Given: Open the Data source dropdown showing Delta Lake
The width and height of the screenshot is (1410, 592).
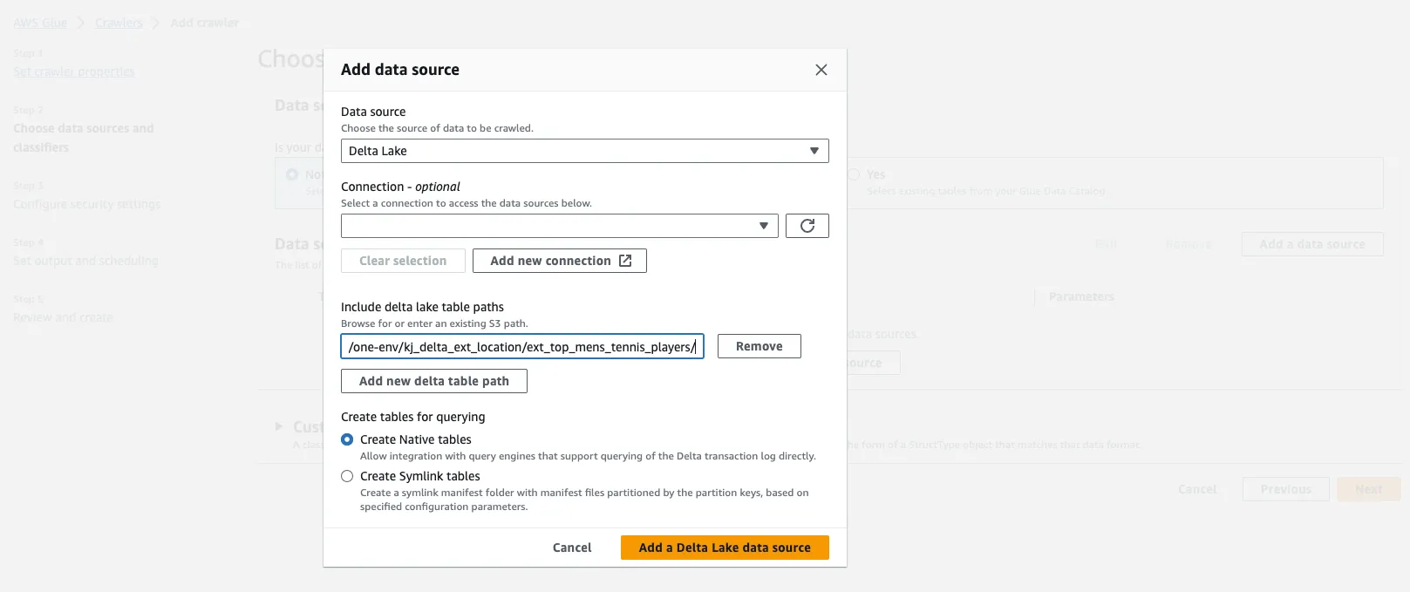Looking at the screenshot, I should tap(584, 151).
